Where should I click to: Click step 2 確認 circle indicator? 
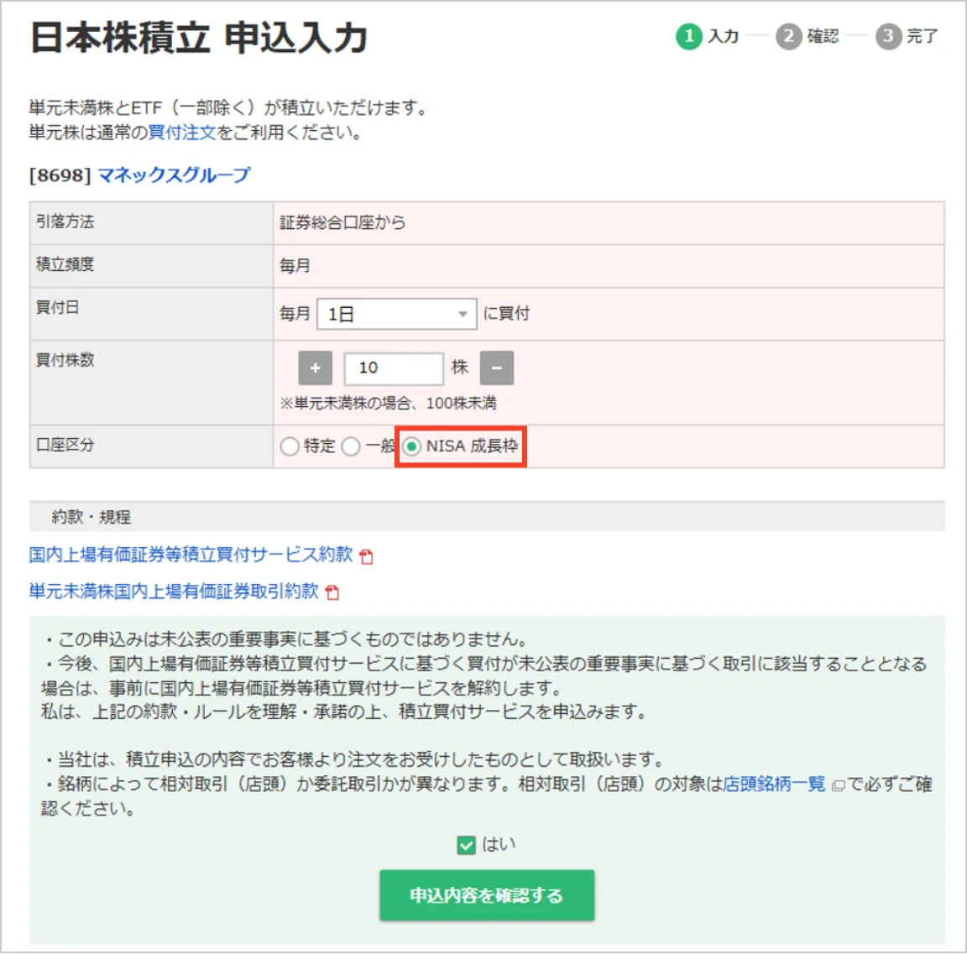788,36
